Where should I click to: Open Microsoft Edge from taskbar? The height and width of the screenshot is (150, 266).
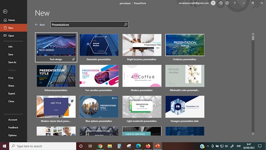138,146
